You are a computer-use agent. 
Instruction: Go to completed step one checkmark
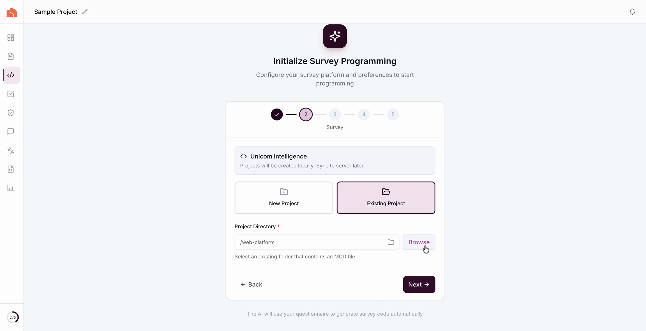(x=277, y=114)
